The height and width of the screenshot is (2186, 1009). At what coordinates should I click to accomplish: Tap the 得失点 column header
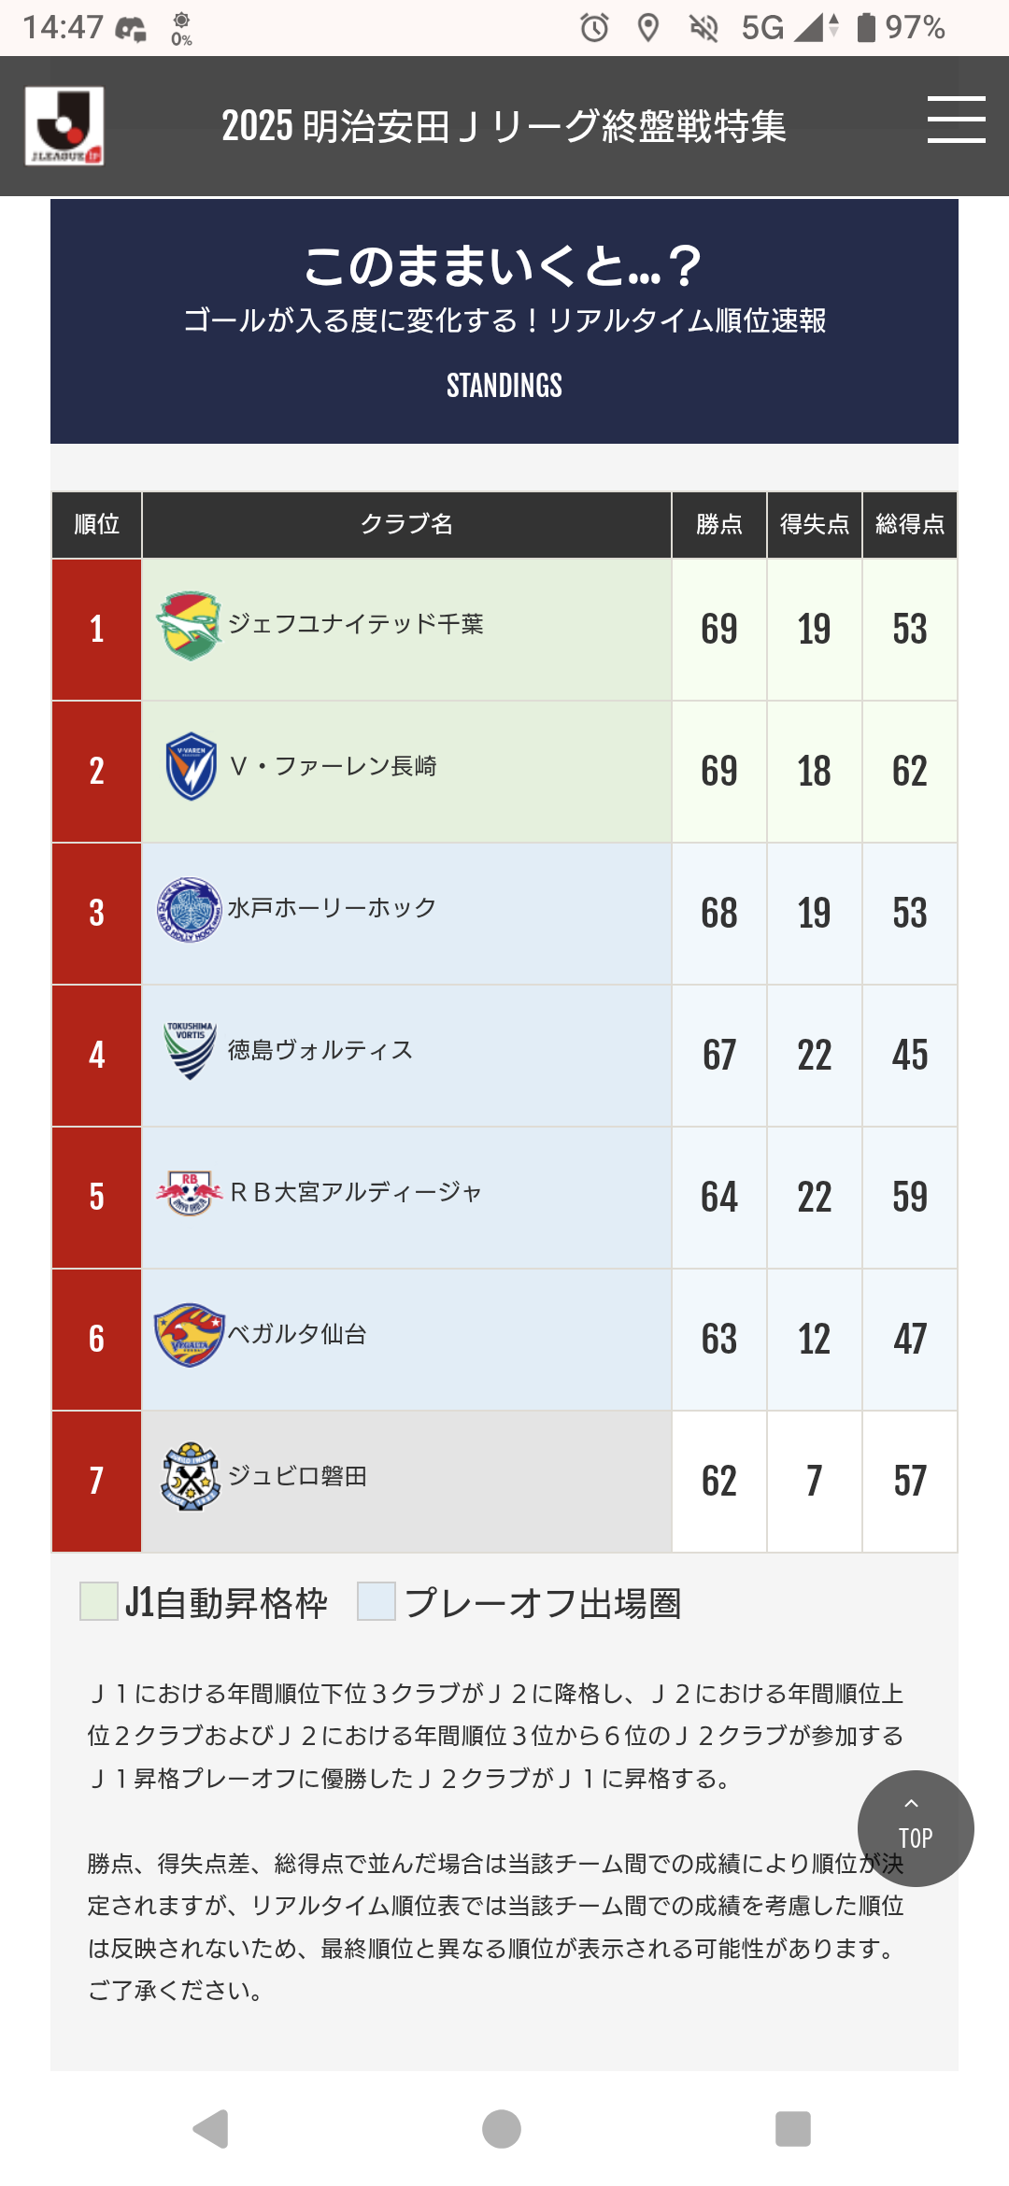click(x=815, y=524)
